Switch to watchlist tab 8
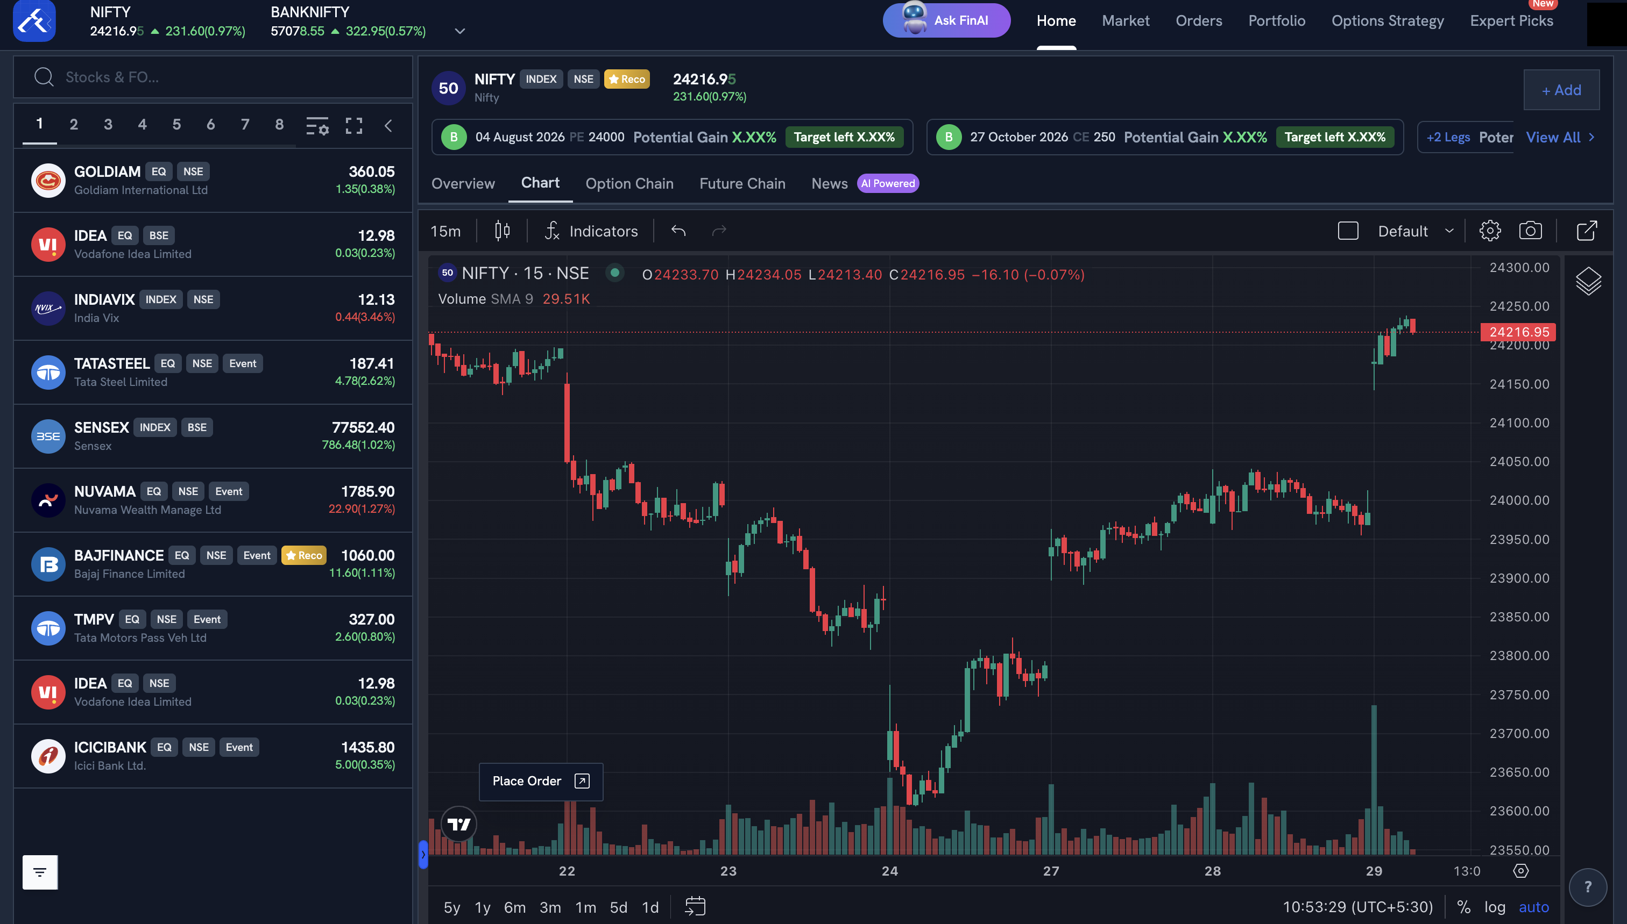The width and height of the screenshot is (1627, 924). (x=279, y=124)
